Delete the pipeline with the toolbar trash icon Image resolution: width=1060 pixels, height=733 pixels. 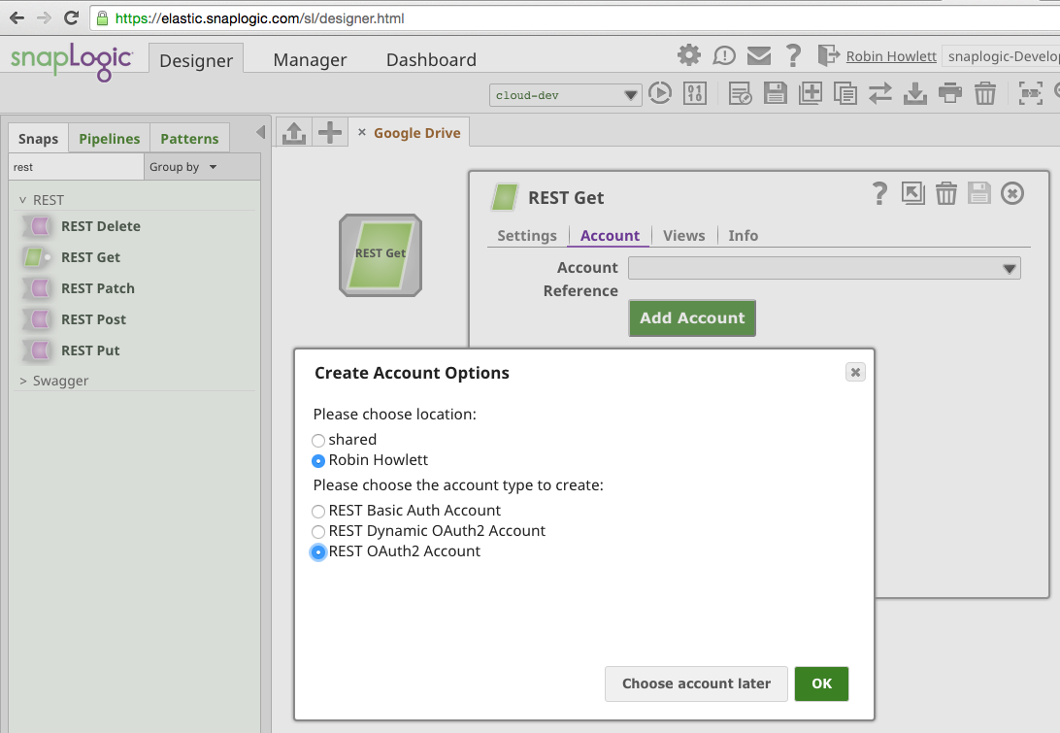pos(985,92)
